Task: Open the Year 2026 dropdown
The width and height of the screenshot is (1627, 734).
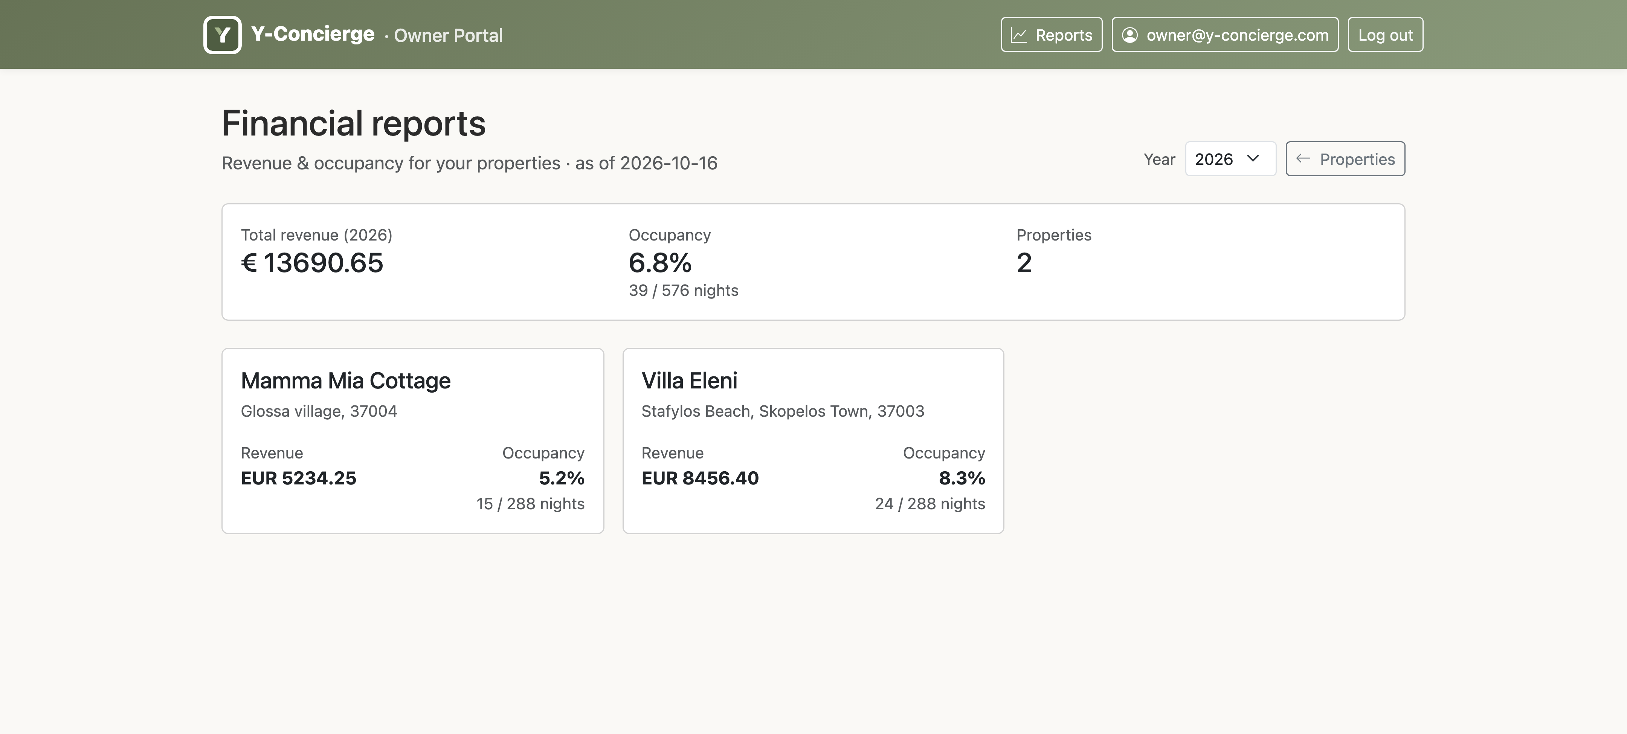Action: tap(1230, 158)
